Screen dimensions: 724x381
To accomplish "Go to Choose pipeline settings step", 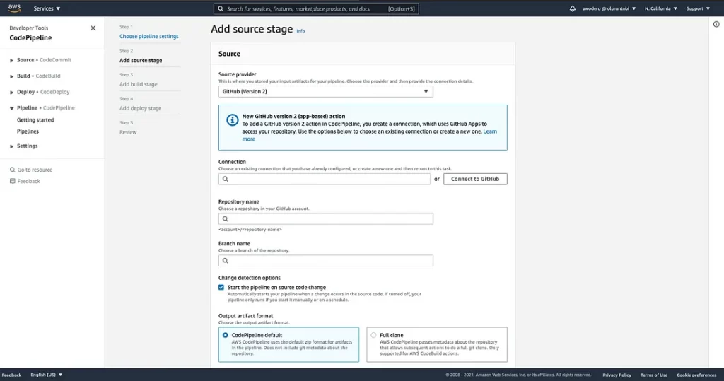I will [149, 36].
